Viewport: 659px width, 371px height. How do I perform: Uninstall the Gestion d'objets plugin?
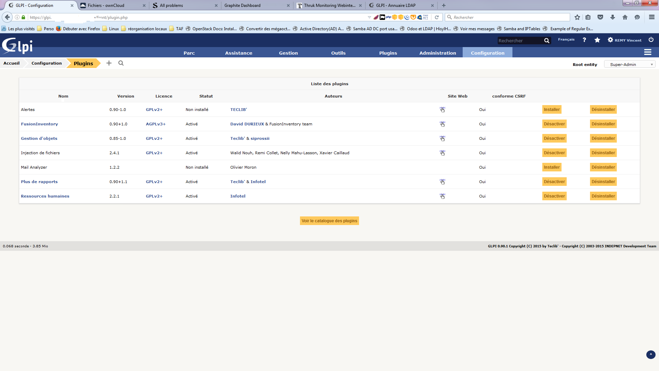coord(603,138)
